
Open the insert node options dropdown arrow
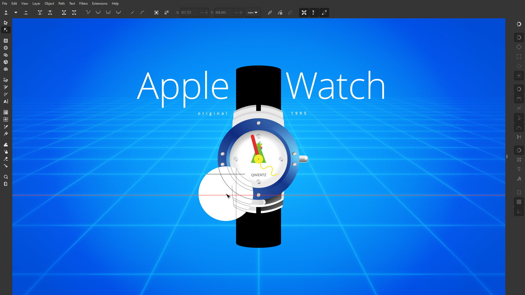pos(16,13)
